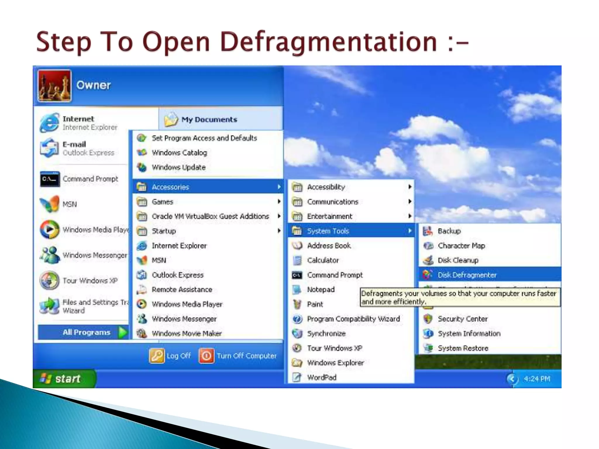599x449 pixels.
Task: Open Notepad from Accessories menu
Action: [321, 289]
